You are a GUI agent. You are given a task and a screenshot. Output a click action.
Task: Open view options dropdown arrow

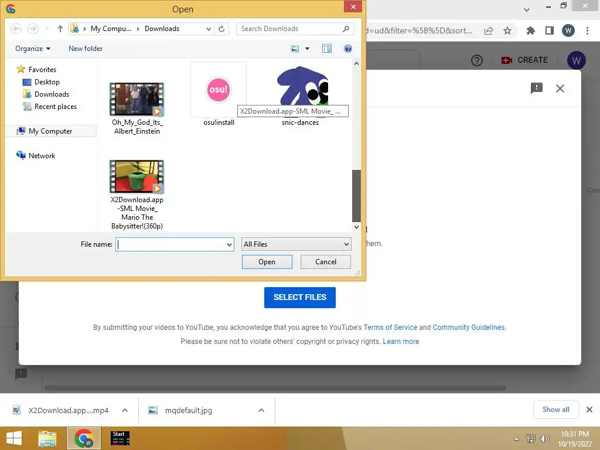pos(307,49)
